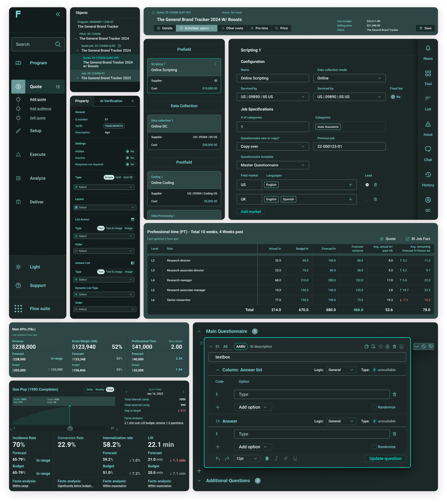Image resolution: width=447 pixels, height=502 pixels.
Task: Open the History clock icon
Action: pos(428,175)
